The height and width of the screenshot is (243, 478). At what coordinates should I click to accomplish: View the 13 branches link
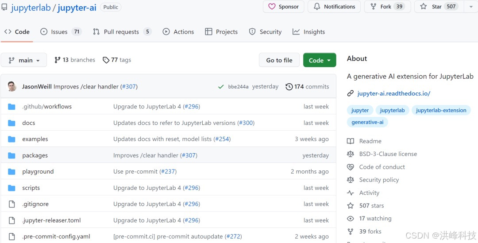pyautogui.click(x=75, y=60)
